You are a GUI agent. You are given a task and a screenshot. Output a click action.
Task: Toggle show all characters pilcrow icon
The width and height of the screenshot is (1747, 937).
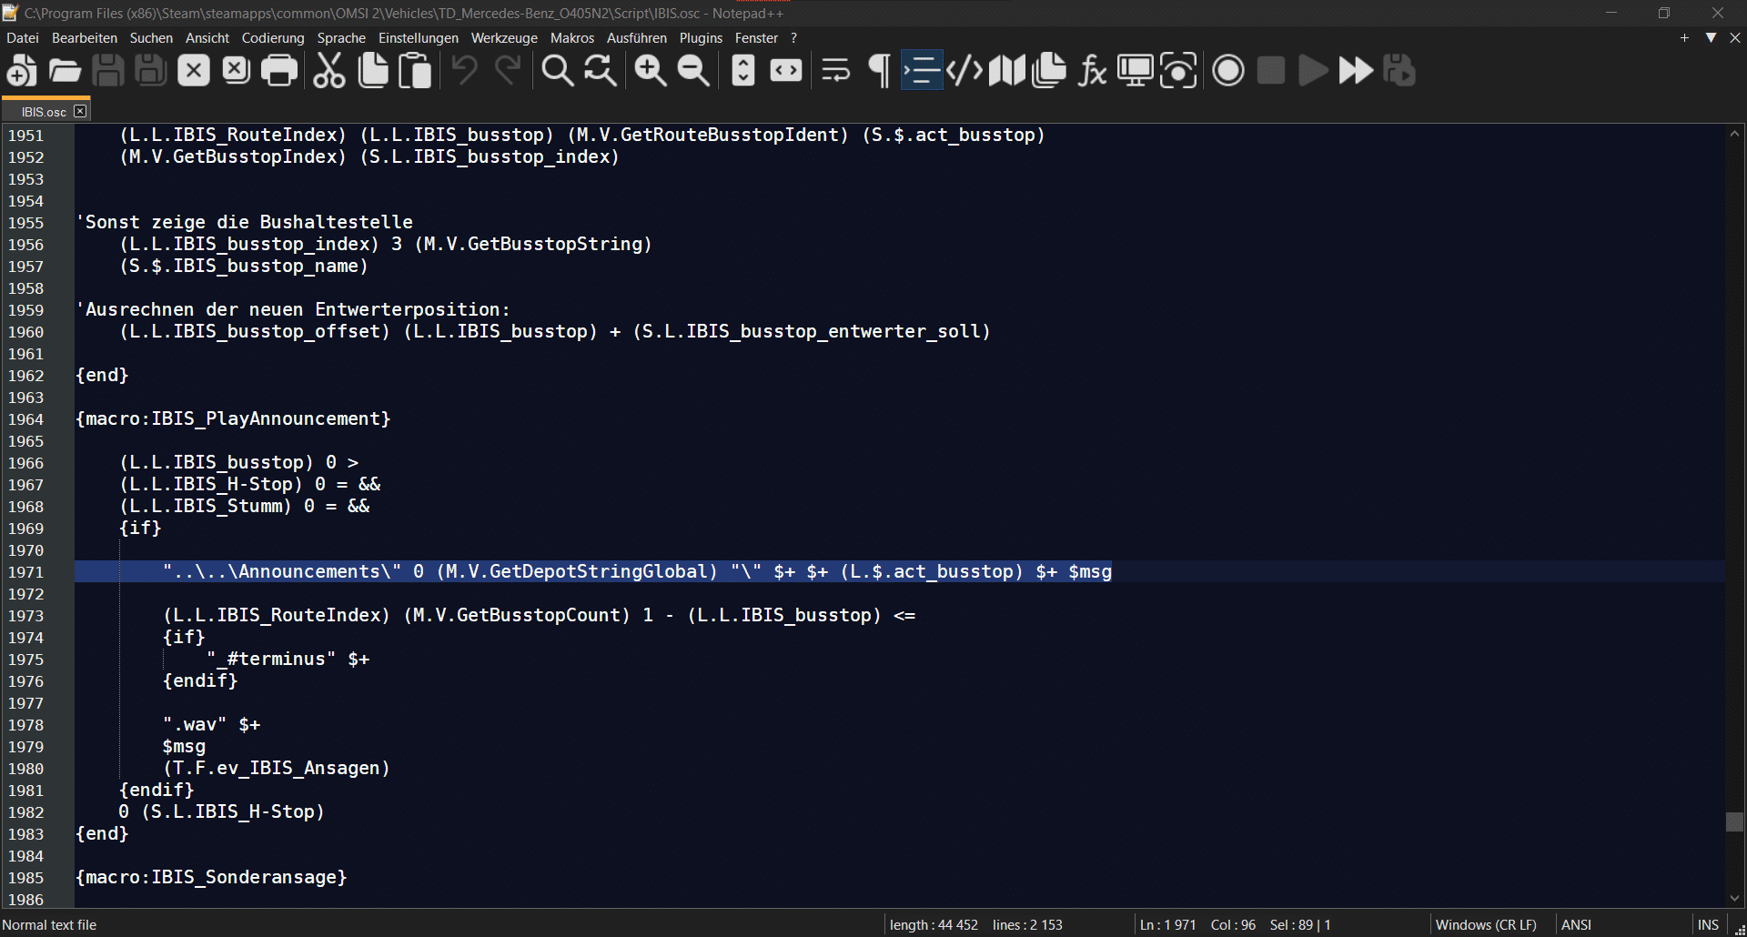pyautogui.click(x=879, y=71)
